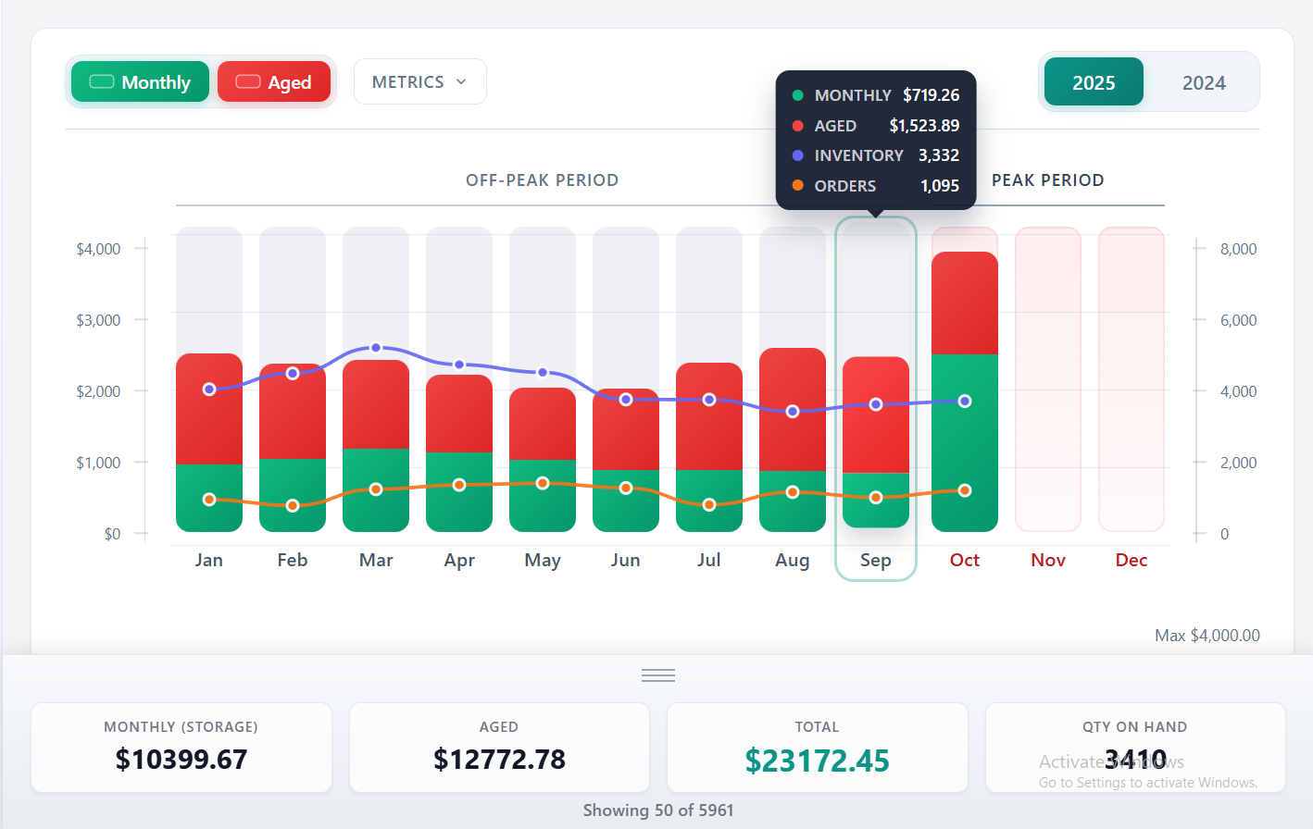
Task: Click the QTY ON HAND card
Action: [1134, 748]
